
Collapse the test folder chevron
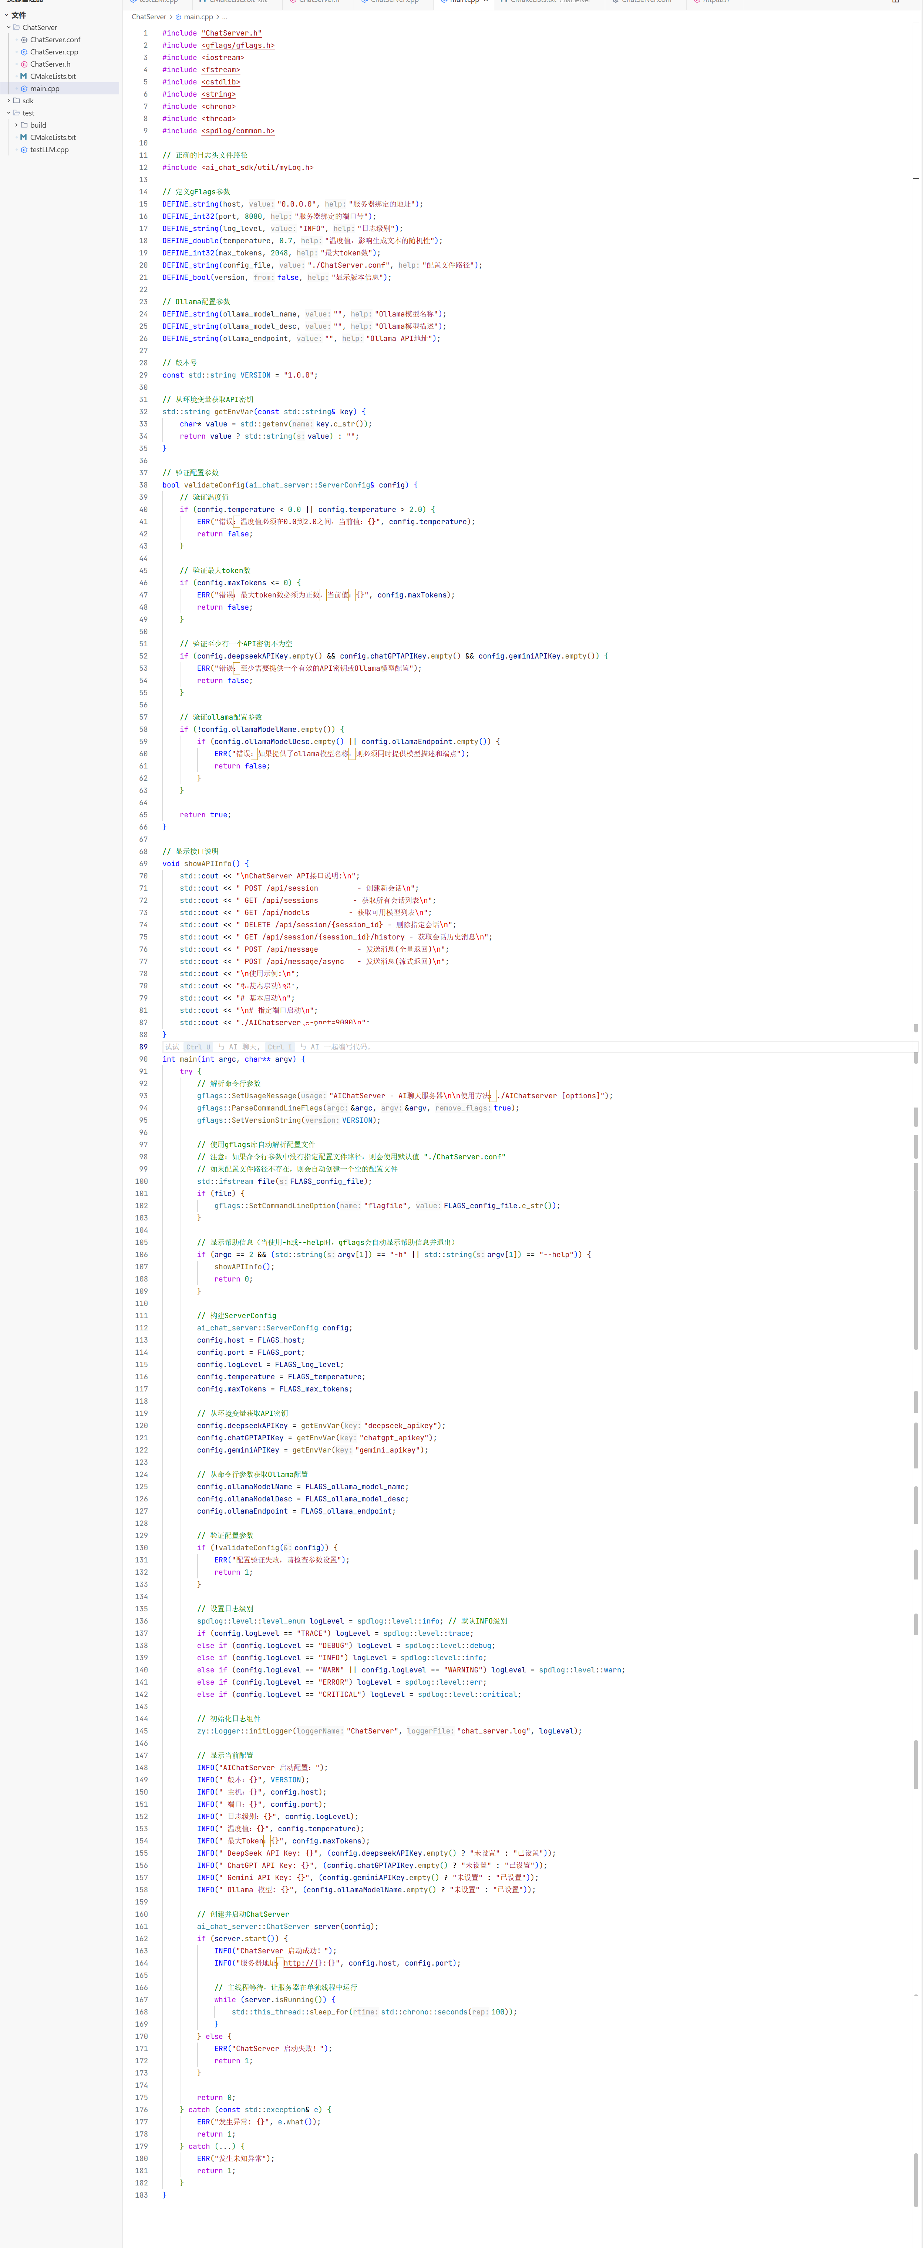[9, 113]
